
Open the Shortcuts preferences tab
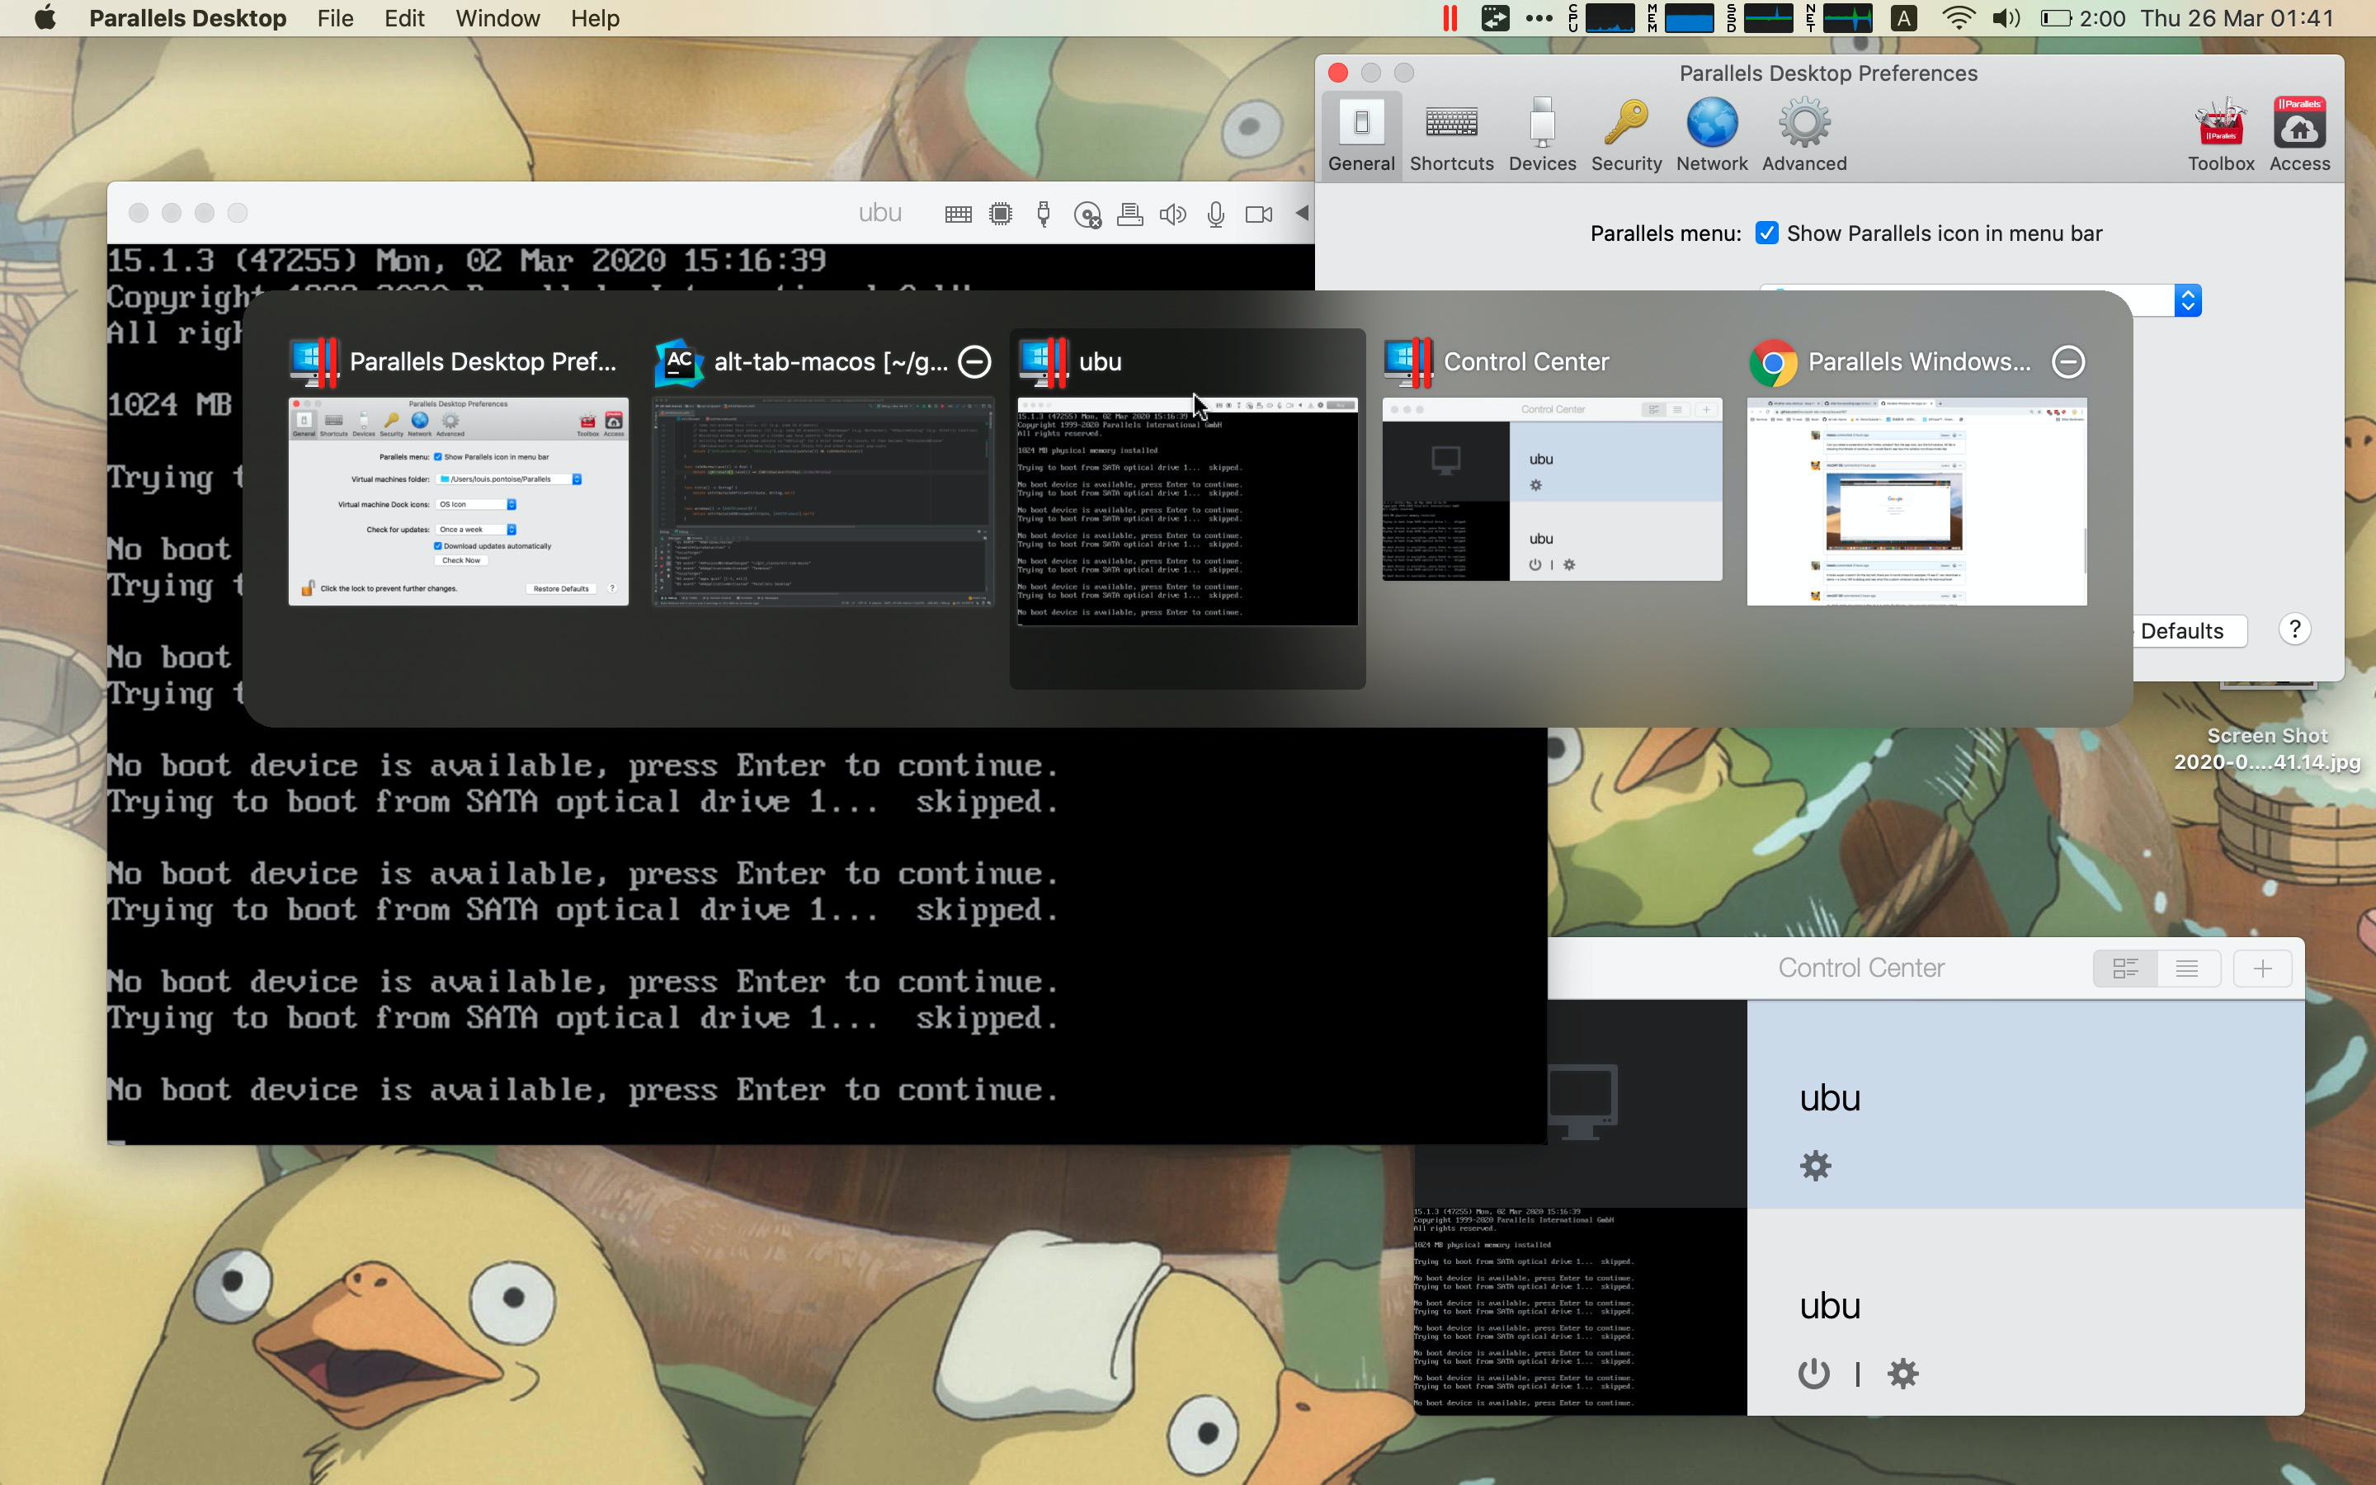click(x=1451, y=135)
